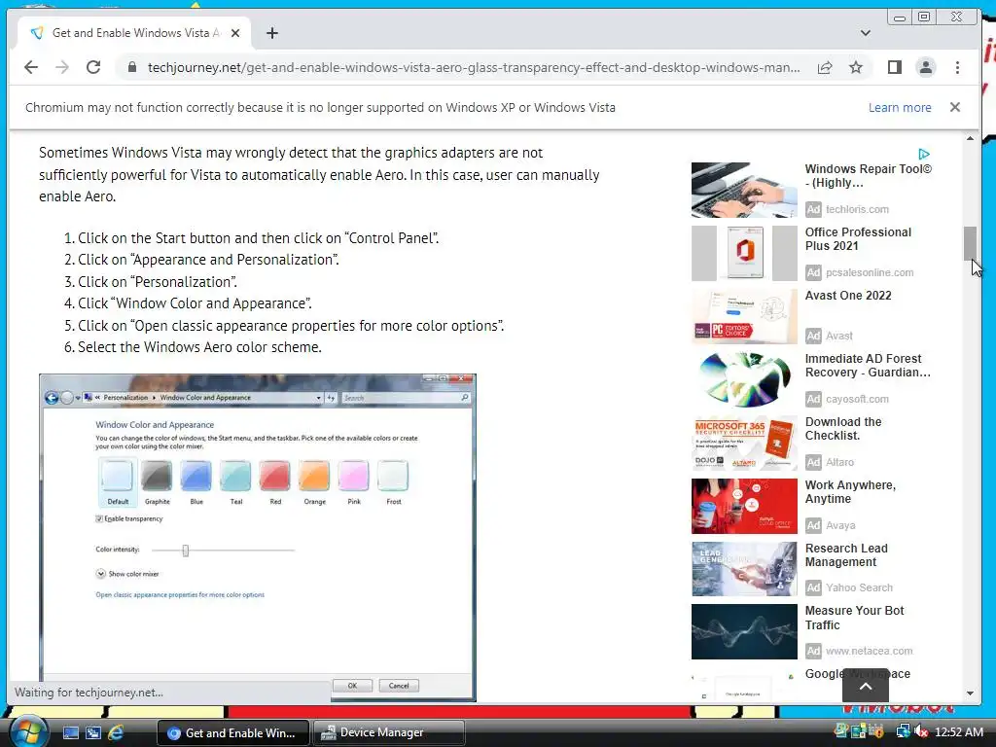996x747 pixels.
Task: Share this page icon
Action: [x=825, y=67]
